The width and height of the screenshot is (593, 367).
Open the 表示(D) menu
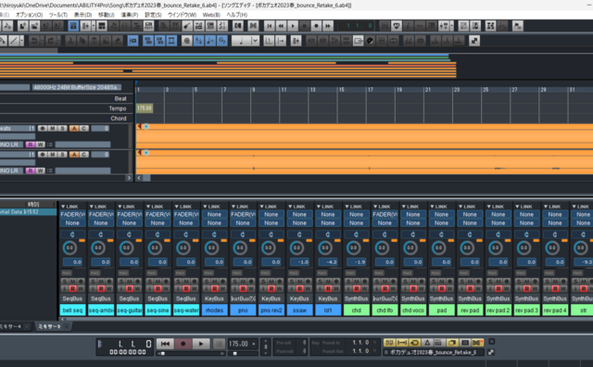click(82, 15)
